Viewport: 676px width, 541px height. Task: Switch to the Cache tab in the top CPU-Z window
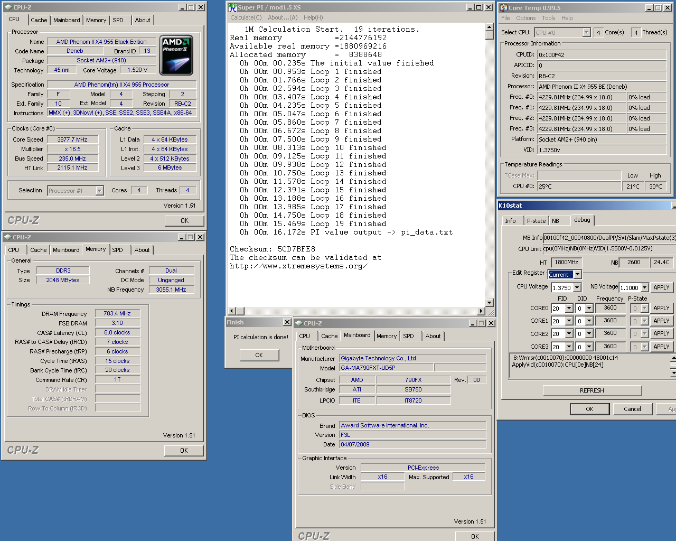(x=39, y=20)
